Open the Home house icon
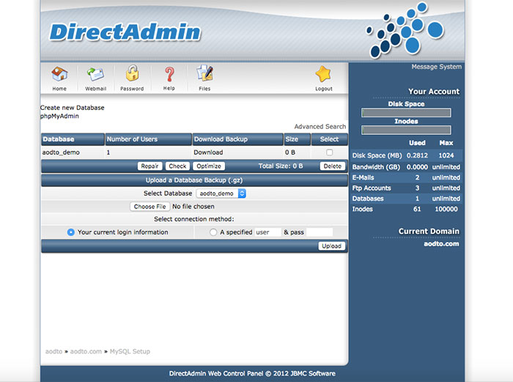Screen dimensions: 513x382 [x=59, y=74]
